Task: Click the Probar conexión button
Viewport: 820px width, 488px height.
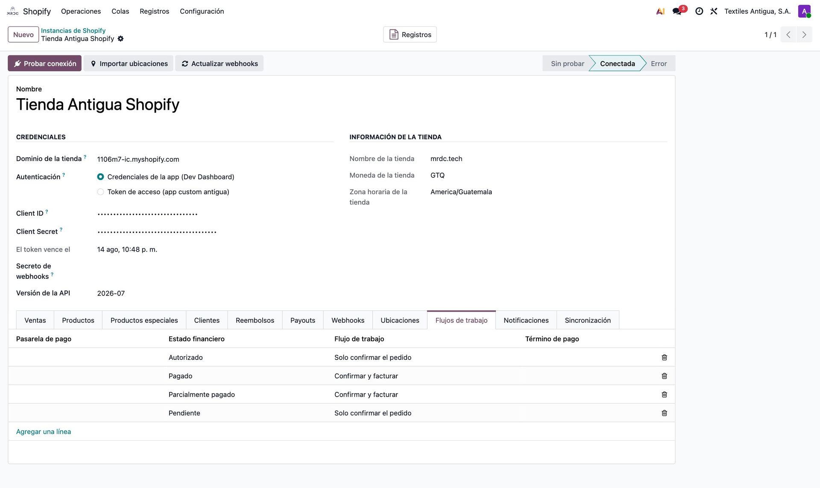Action: (x=44, y=63)
